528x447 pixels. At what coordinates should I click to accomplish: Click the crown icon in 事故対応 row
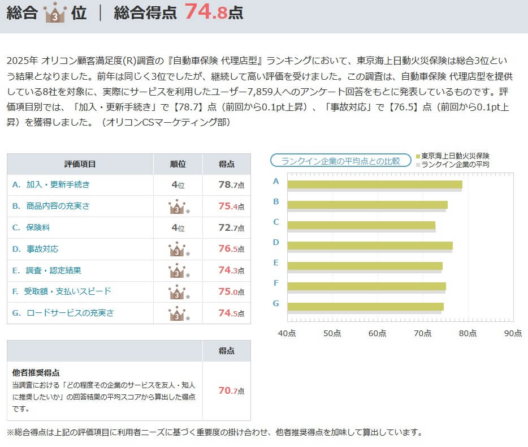click(x=177, y=249)
